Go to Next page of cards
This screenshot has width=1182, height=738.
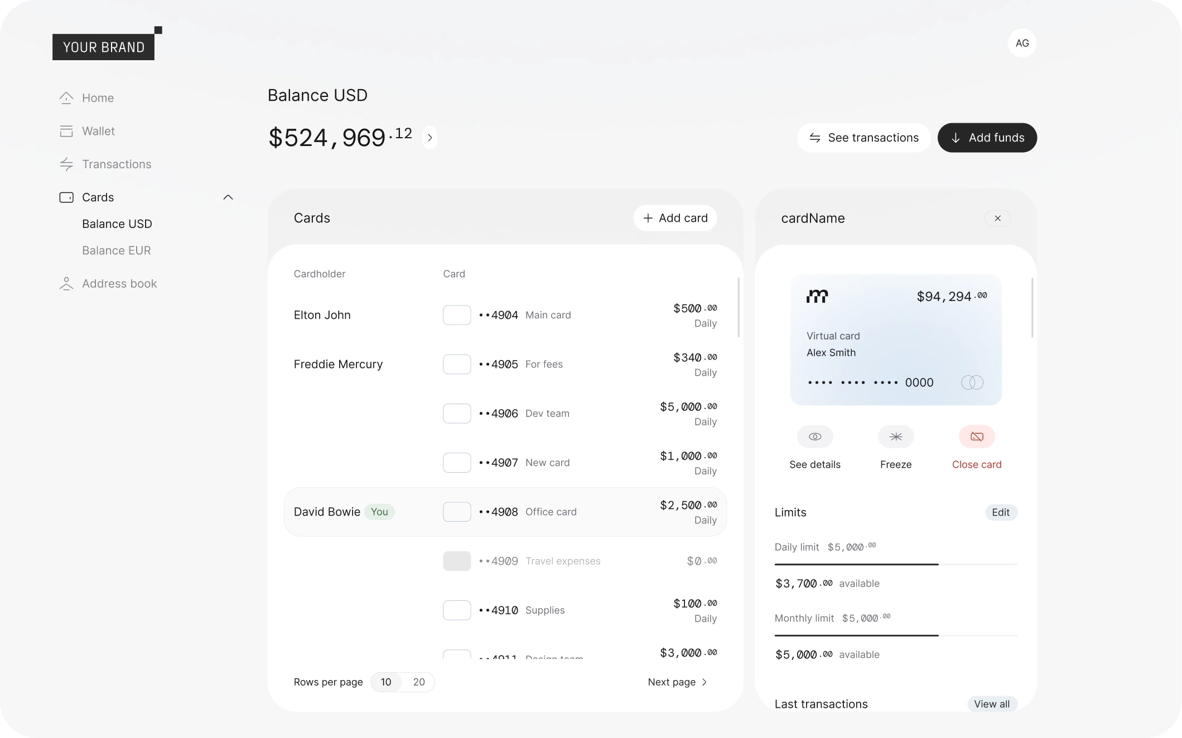(x=677, y=682)
